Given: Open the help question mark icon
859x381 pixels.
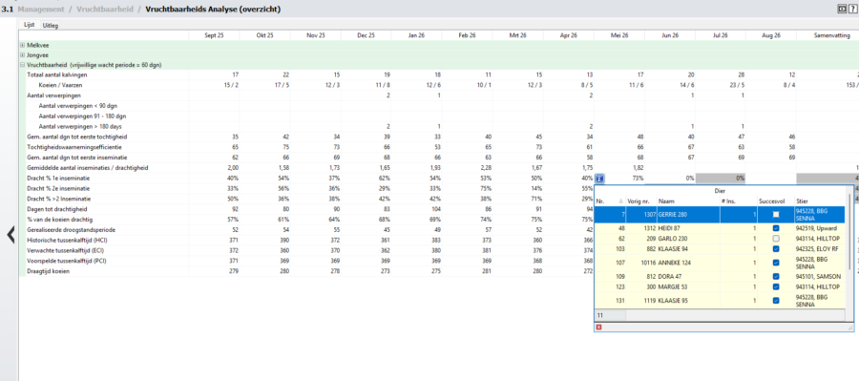Looking at the screenshot, I should click(x=853, y=9).
